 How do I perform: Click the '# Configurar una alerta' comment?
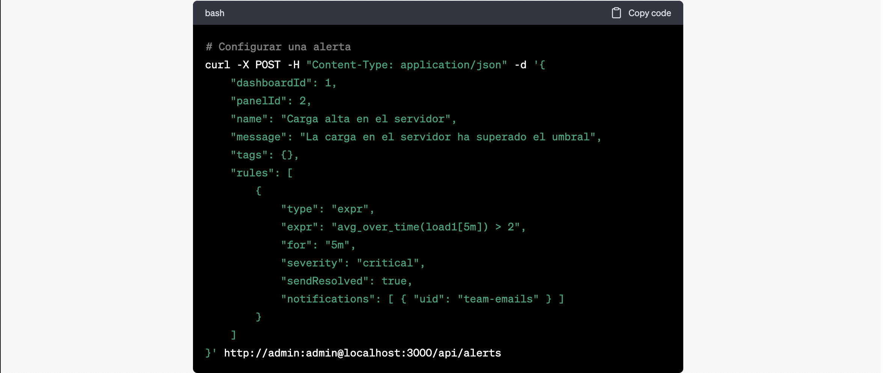(278, 47)
